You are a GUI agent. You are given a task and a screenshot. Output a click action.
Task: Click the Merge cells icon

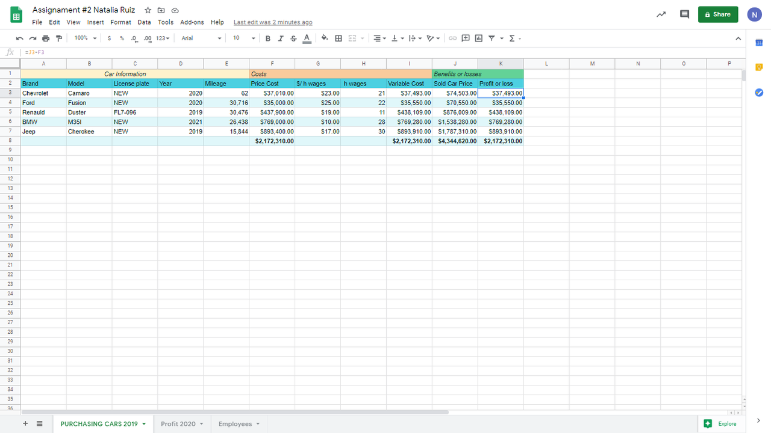(352, 38)
